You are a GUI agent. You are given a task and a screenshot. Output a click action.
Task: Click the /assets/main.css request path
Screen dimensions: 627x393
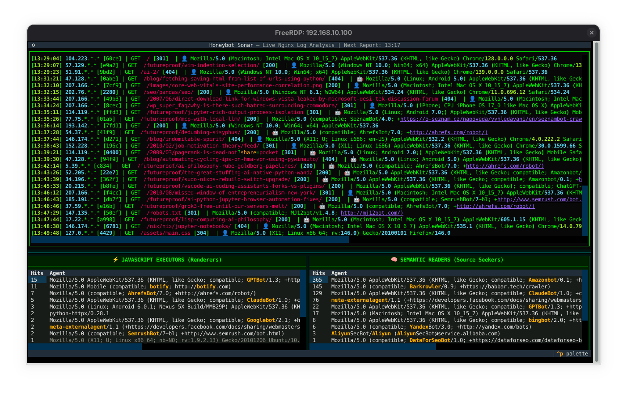(x=165, y=233)
